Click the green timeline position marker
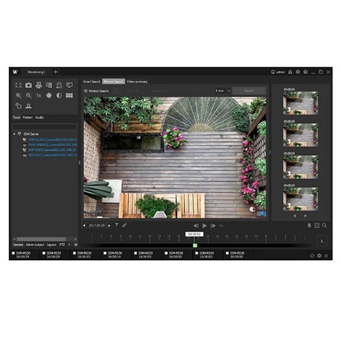The image size is (341, 341). click(195, 245)
